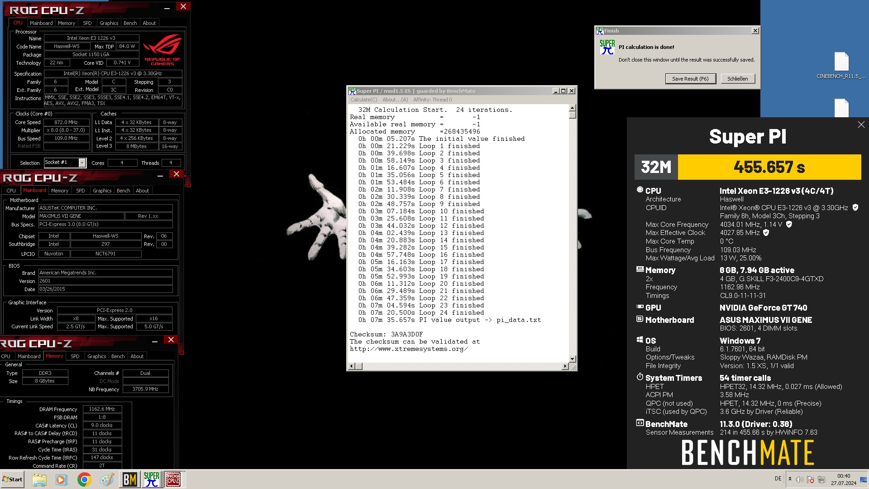This screenshot has height=489, width=869.
Task: Click the processor name Intel Xeon E3 1226 v3
Action: [91, 38]
